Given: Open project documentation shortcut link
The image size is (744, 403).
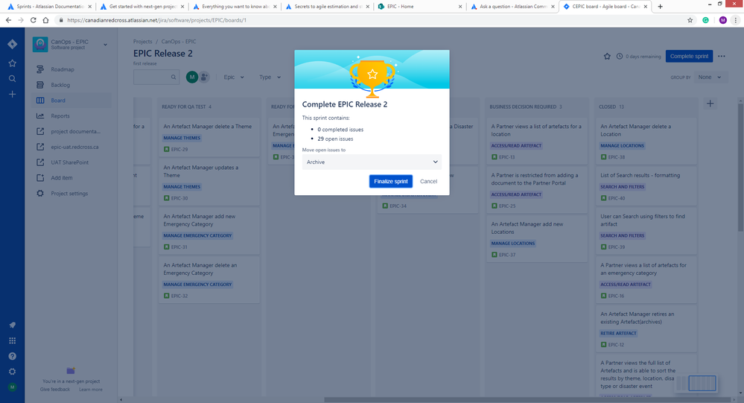Looking at the screenshot, I should click(72, 132).
